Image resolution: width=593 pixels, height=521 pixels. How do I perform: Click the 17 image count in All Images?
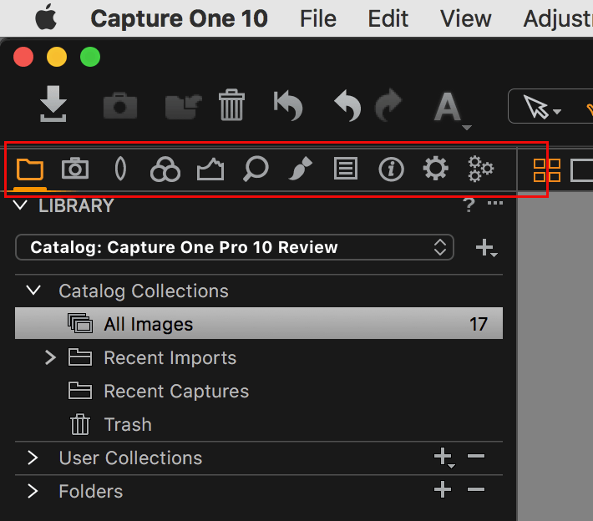tap(479, 324)
